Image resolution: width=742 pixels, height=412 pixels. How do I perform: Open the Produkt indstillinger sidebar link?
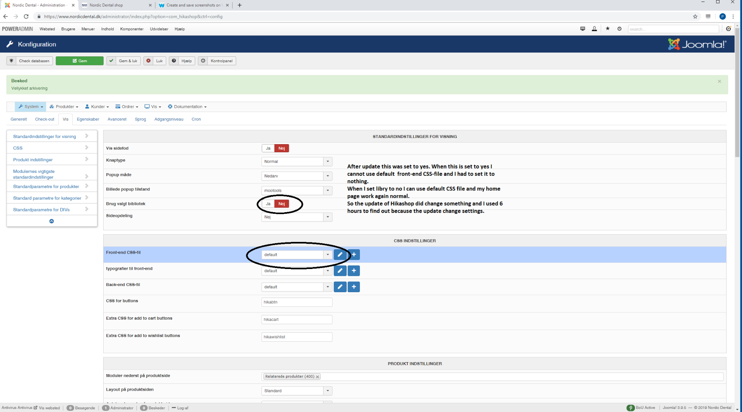(x=33, y=160)
